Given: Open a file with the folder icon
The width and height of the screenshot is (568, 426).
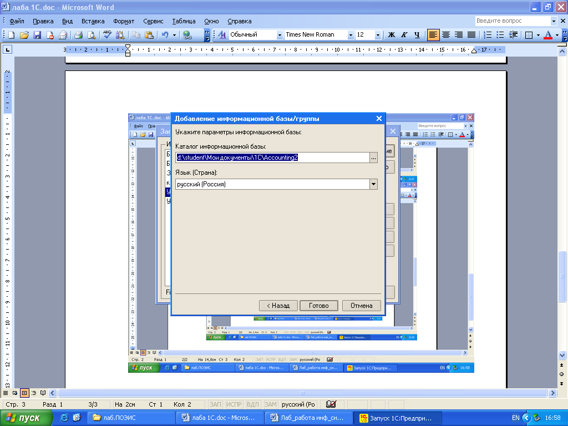Looking at the screenshot, I should [24, 35].
